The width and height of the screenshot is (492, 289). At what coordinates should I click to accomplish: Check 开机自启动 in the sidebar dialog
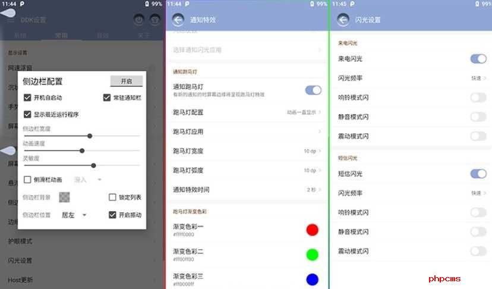coord(27,98)
